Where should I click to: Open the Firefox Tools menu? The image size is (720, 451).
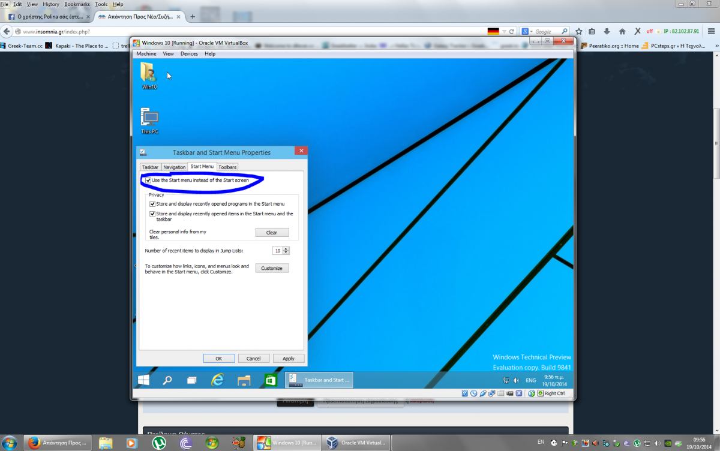pyautogui.click(x=101, y=4)
